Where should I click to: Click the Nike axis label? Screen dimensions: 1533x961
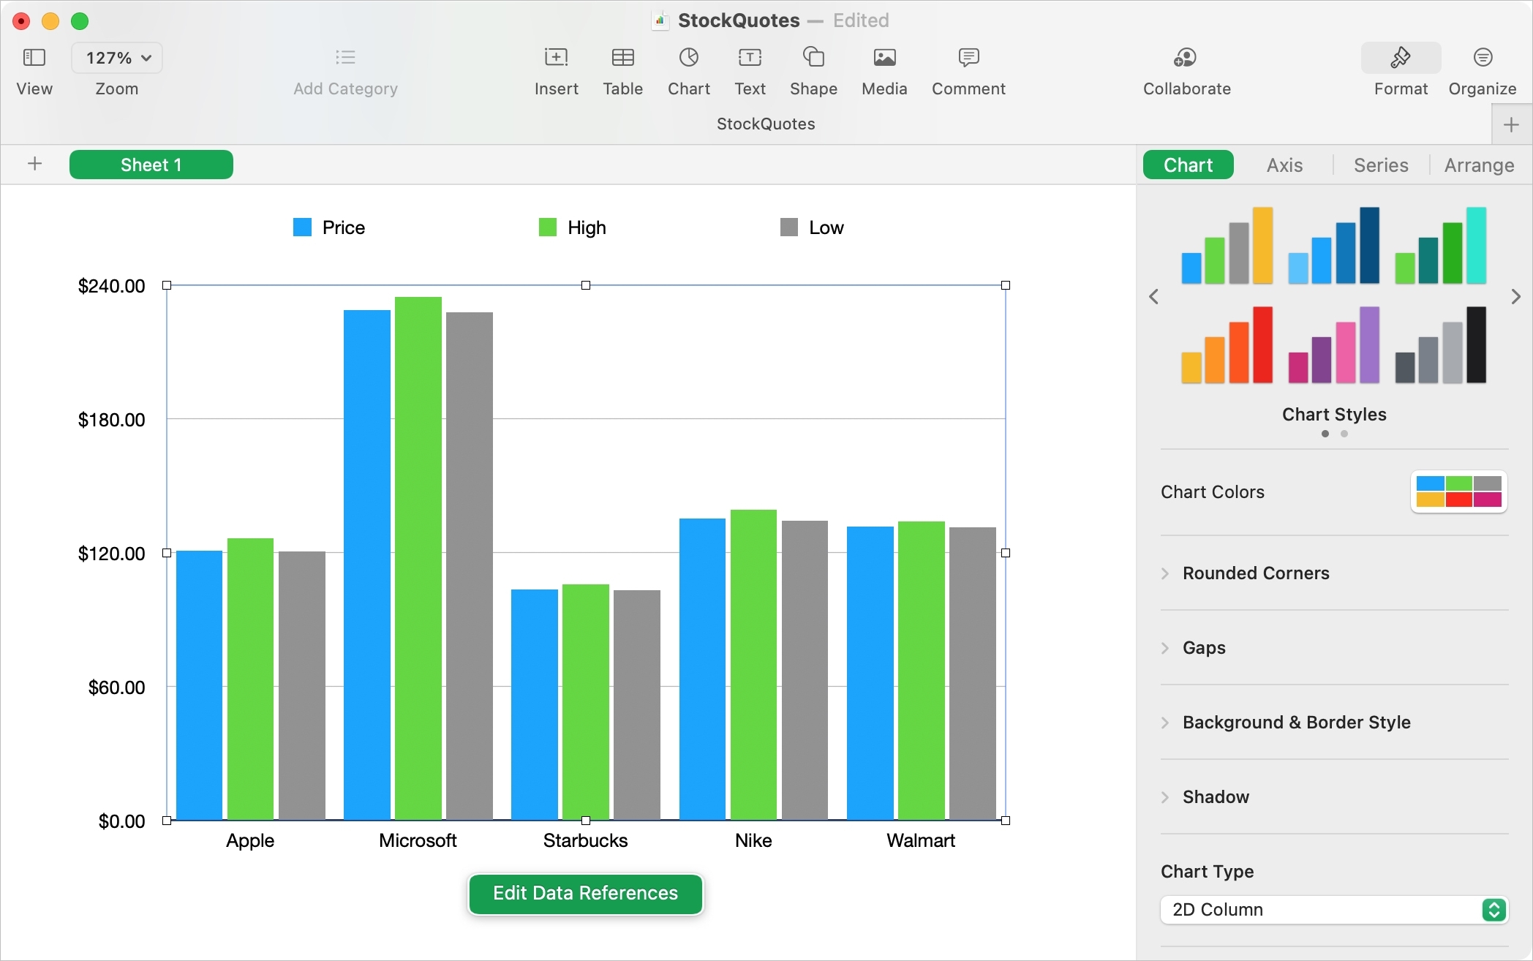[753, 840]
